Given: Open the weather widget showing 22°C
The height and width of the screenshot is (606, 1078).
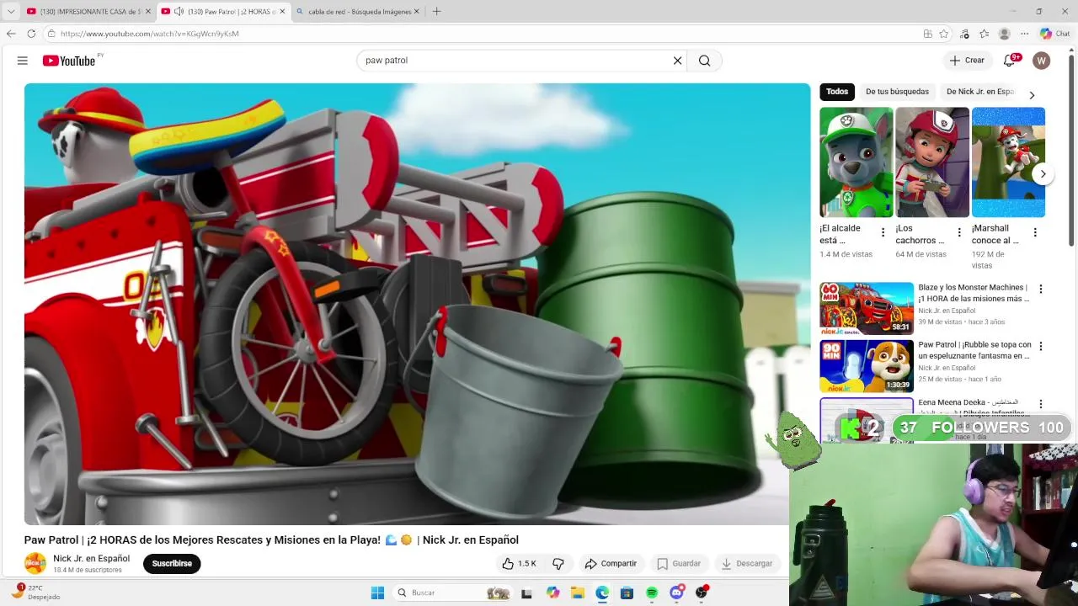Looking at the screenshot, I should tap(35, 593).
